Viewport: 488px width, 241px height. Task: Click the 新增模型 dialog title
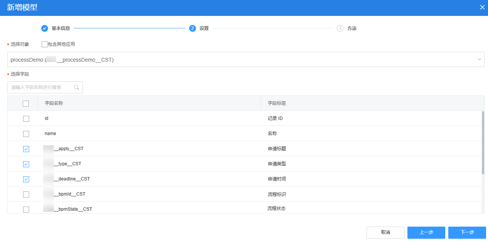coord(22,7)
